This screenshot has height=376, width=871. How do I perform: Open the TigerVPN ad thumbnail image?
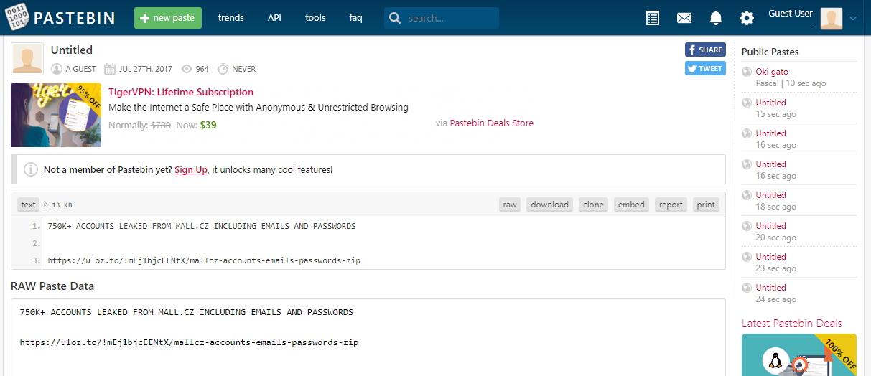click(56, 115)
